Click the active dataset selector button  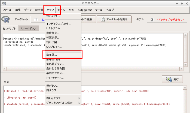[x=38, y=19]
